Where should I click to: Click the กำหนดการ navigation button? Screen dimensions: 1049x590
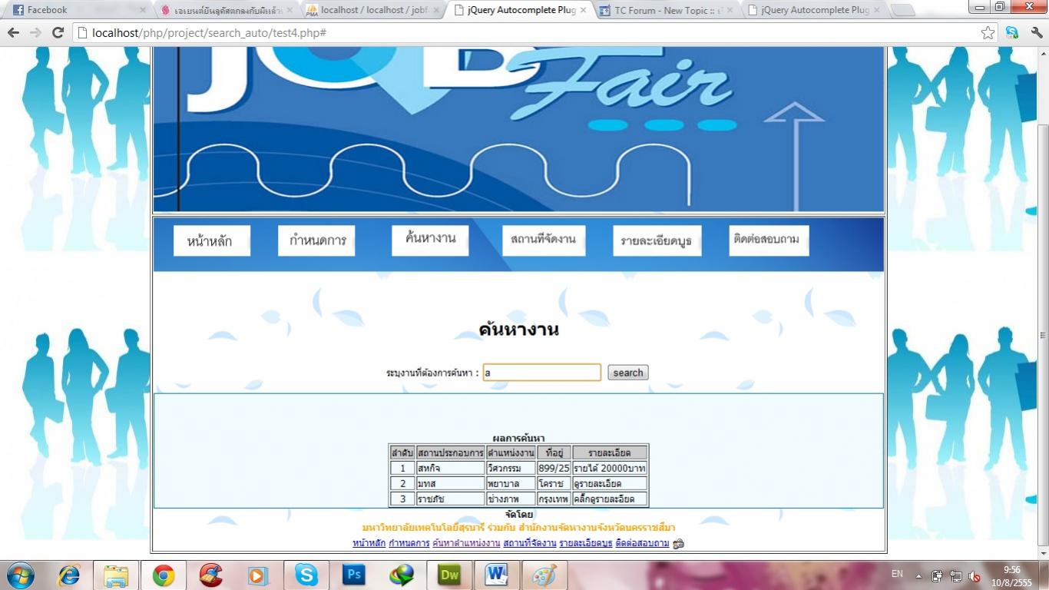click(x=316, y=240)
